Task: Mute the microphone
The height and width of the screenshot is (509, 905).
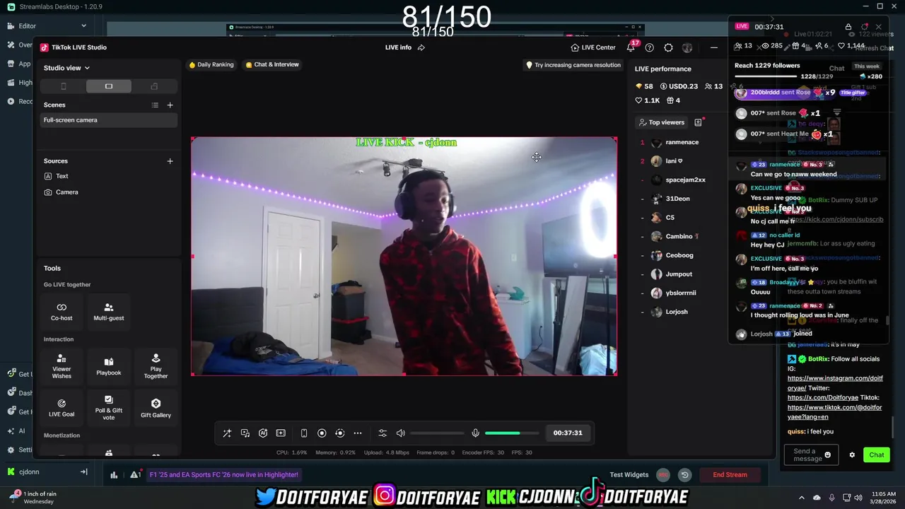Action: pyautogui.click(x=475, y=433)
